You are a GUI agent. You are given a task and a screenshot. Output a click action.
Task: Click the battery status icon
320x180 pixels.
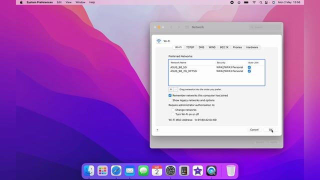[x=246, y=2]
